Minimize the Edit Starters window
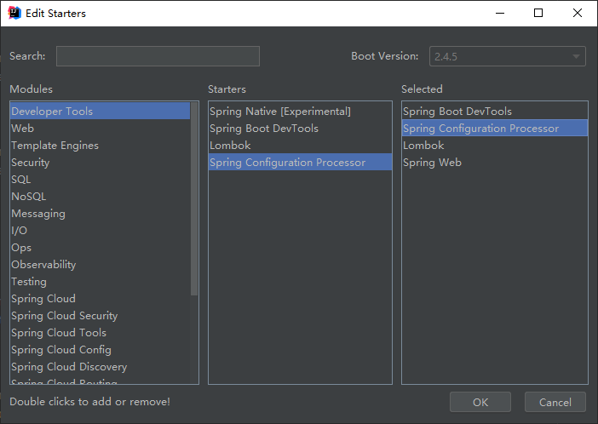 (x=500, y=13)
